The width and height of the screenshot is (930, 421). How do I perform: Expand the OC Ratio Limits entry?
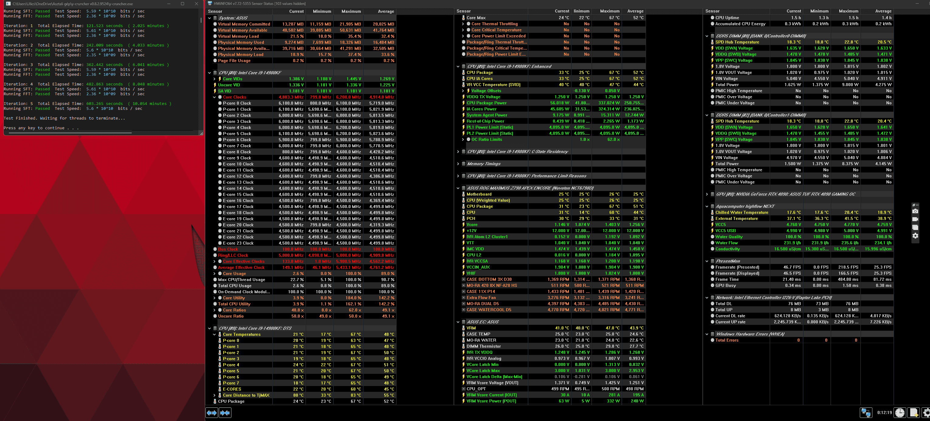click(463, 139)
